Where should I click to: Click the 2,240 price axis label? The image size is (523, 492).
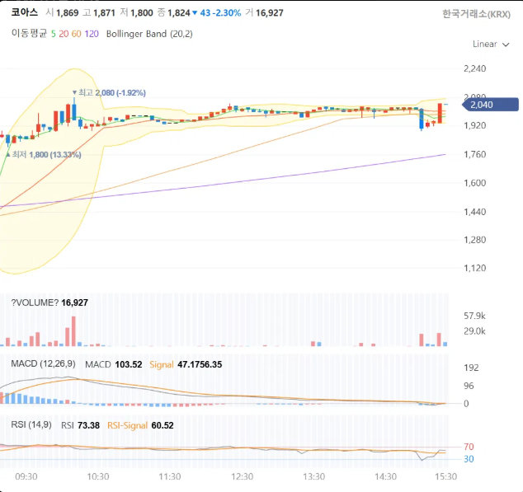point(475,68)
